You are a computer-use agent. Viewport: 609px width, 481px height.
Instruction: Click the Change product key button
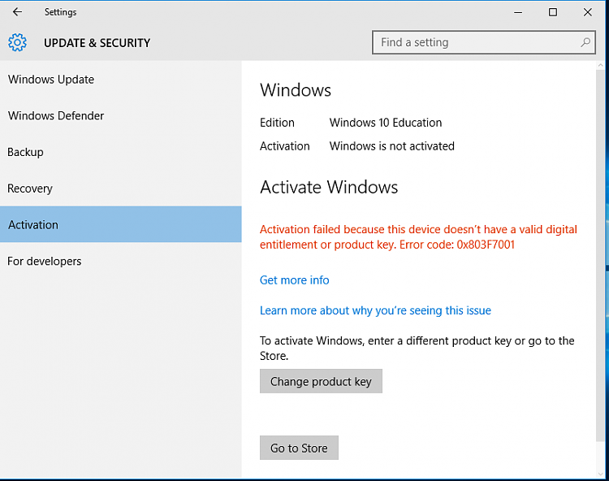[x=321, y=381]
